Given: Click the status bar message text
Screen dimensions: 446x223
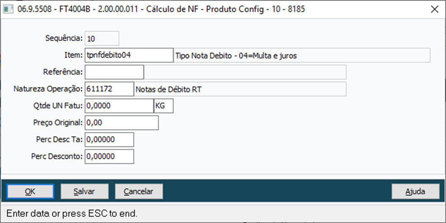Looking at the screenshot, I should pos(72,213).
